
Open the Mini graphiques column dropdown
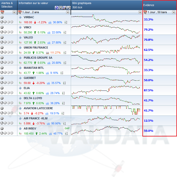(140, 12)
